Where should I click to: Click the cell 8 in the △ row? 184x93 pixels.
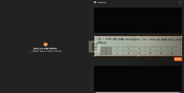coord(129,53)
